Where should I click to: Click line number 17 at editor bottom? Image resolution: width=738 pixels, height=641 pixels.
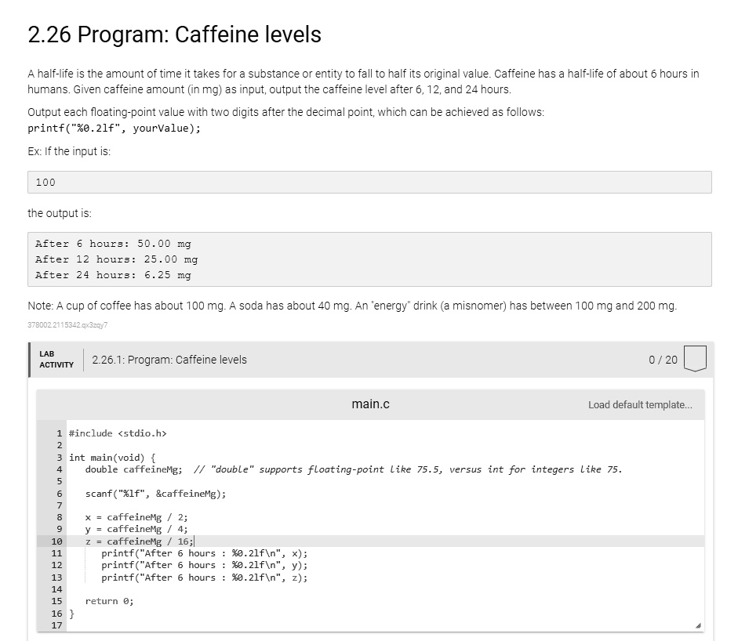57,625
